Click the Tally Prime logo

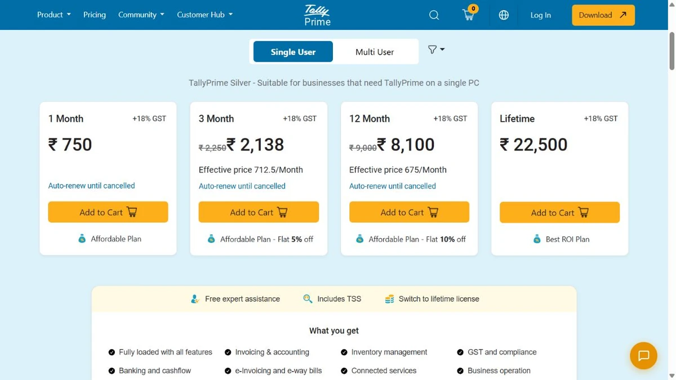click(318, 15)
